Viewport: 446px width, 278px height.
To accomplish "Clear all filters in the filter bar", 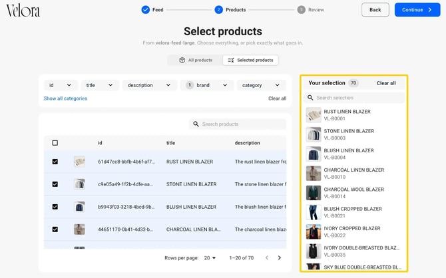I will (x=277, y=98).
